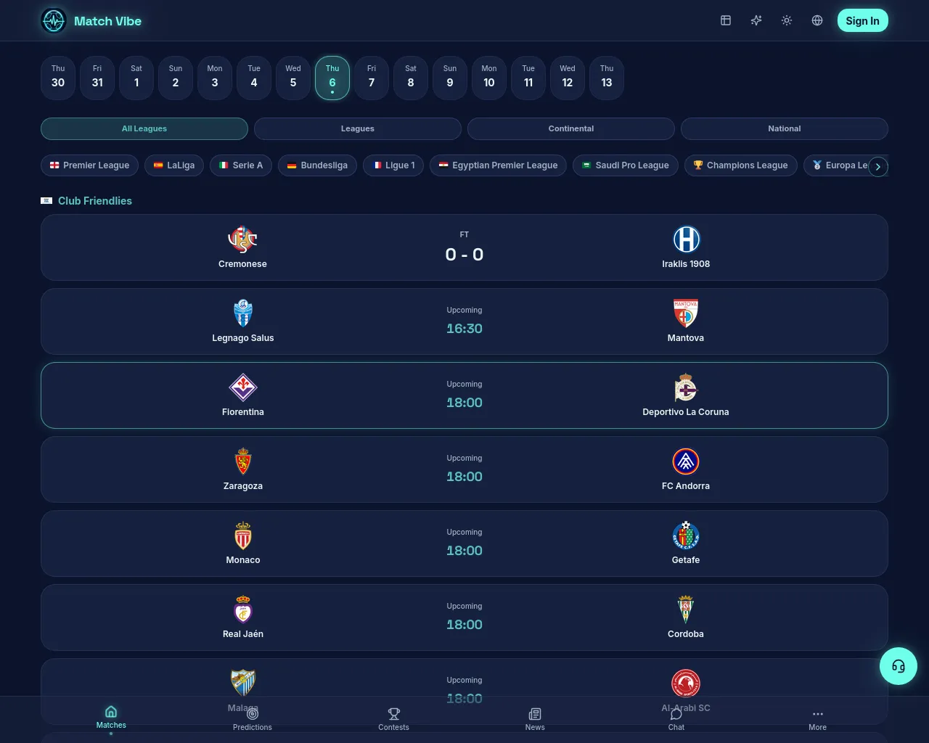
Task: Open the More menu in bottom navigation
Action: [x=818, y=720]
